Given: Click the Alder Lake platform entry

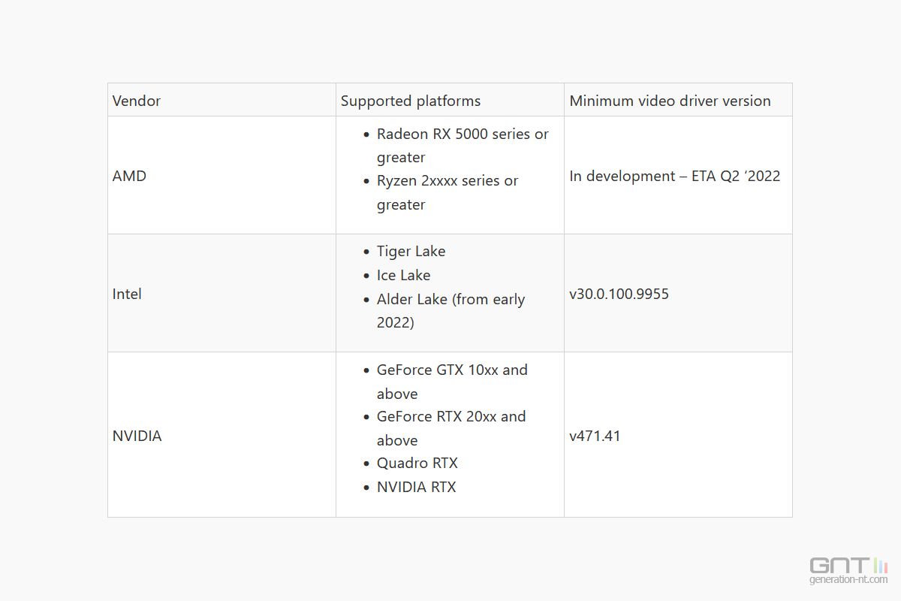Looking at the screenshot, I should coord(450,299).
